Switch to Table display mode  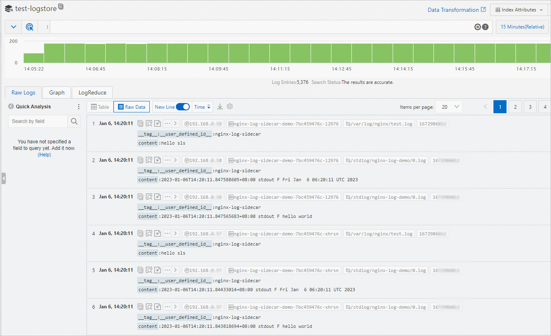pyautogui.click(x=100, y=107)
